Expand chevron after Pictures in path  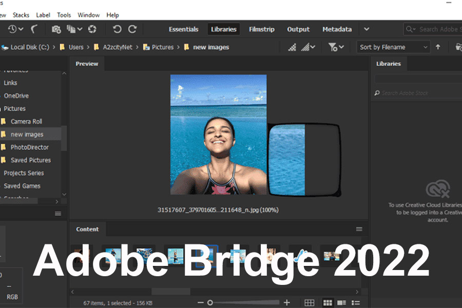[178, 47]
